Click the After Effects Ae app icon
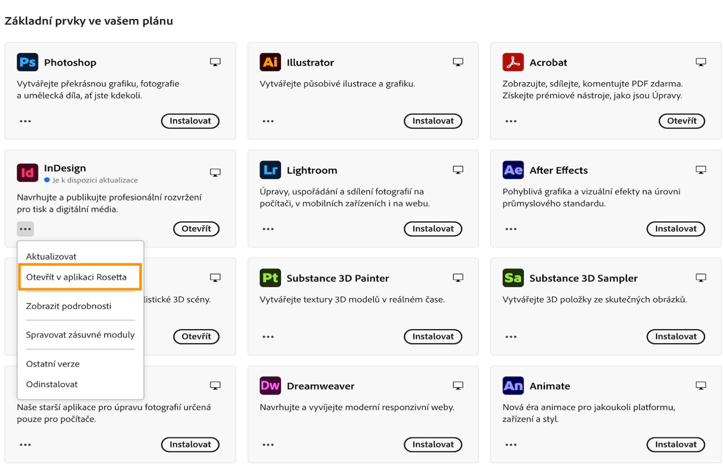 click(513, 170)
